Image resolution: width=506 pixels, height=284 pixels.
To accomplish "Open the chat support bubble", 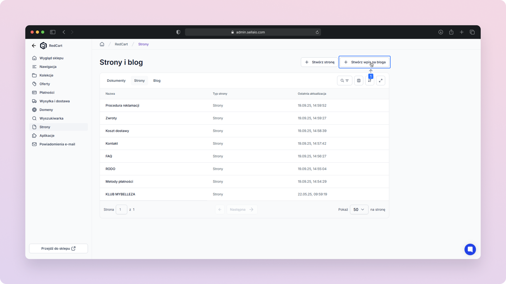I will 470,249.
